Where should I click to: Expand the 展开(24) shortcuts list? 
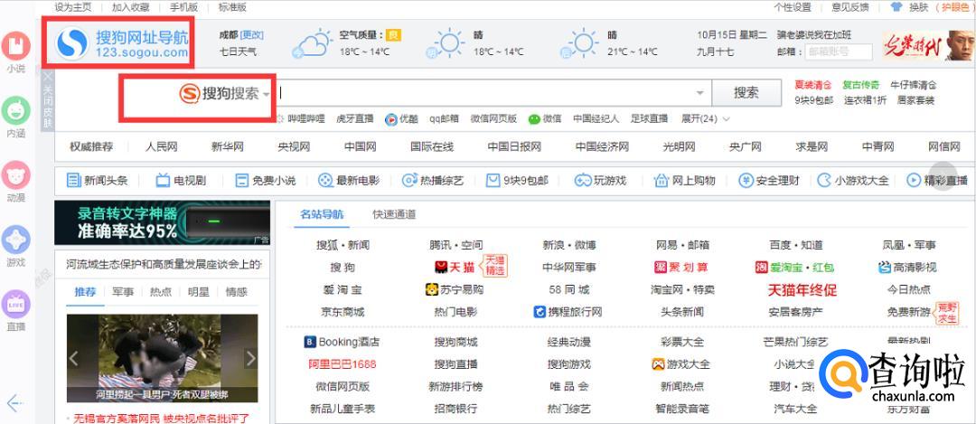coord(705,119)
